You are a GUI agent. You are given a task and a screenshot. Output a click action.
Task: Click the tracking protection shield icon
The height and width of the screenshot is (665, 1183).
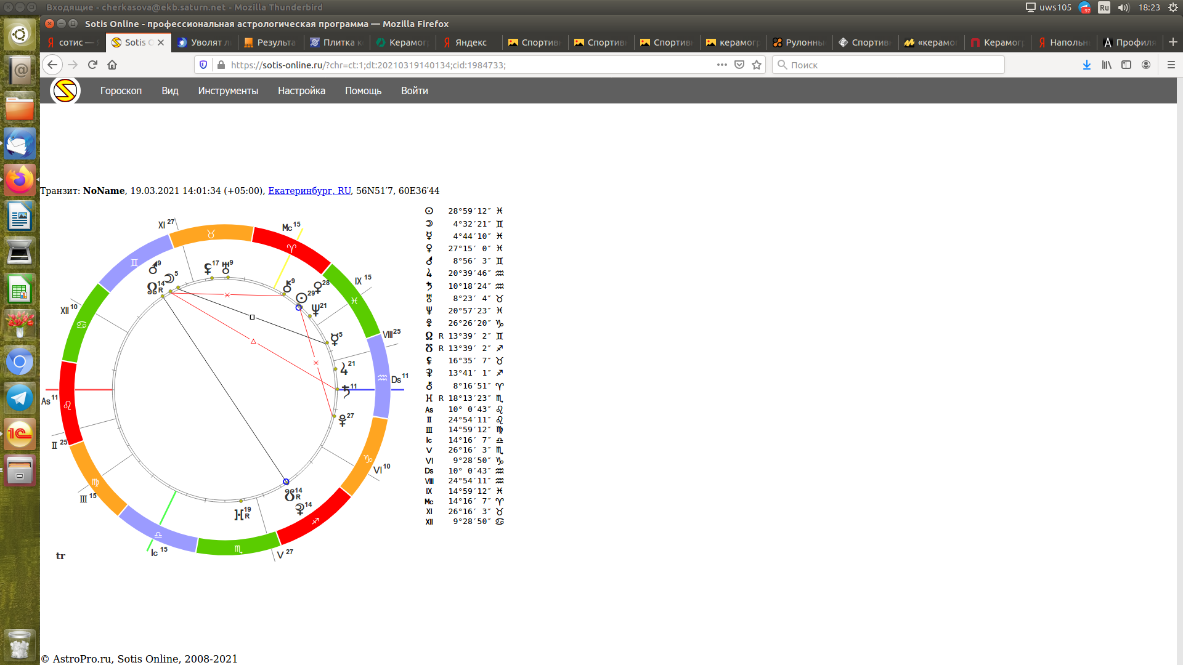(x=203, y=65)
